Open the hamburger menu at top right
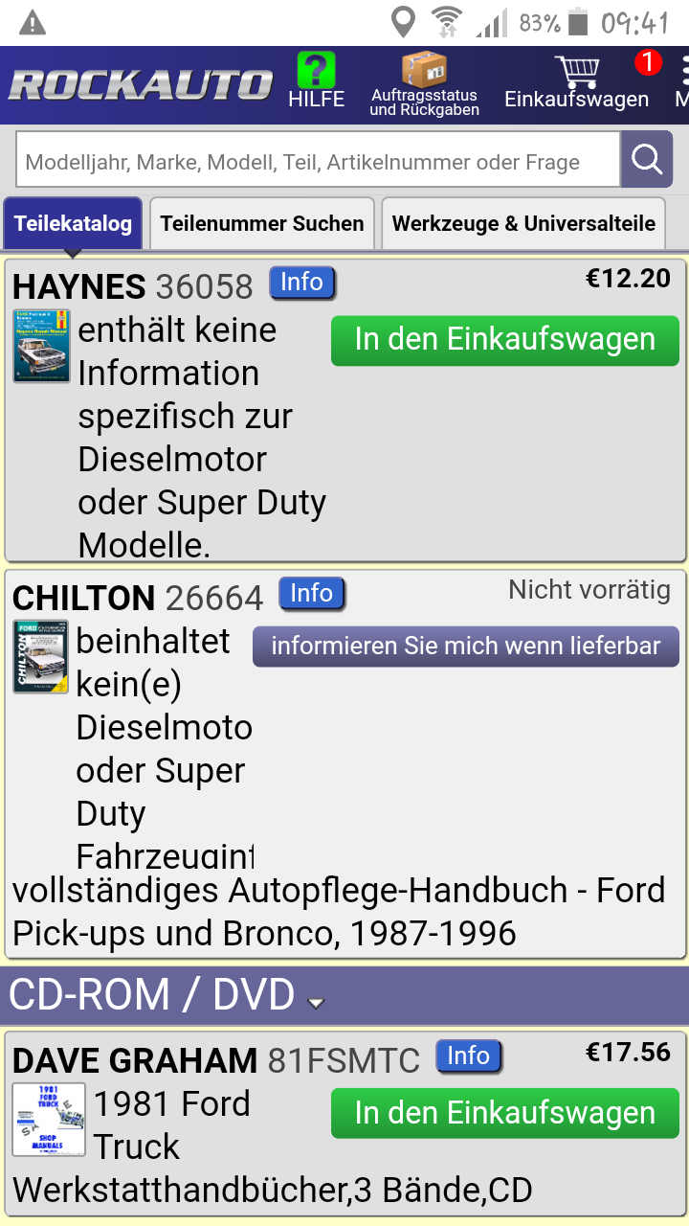This screenshot has height=1226, width=689. (683, 82)
